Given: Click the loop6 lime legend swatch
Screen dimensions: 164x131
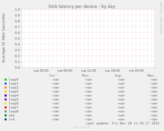Looking at the screenshot, I should (x=6, y=103).
